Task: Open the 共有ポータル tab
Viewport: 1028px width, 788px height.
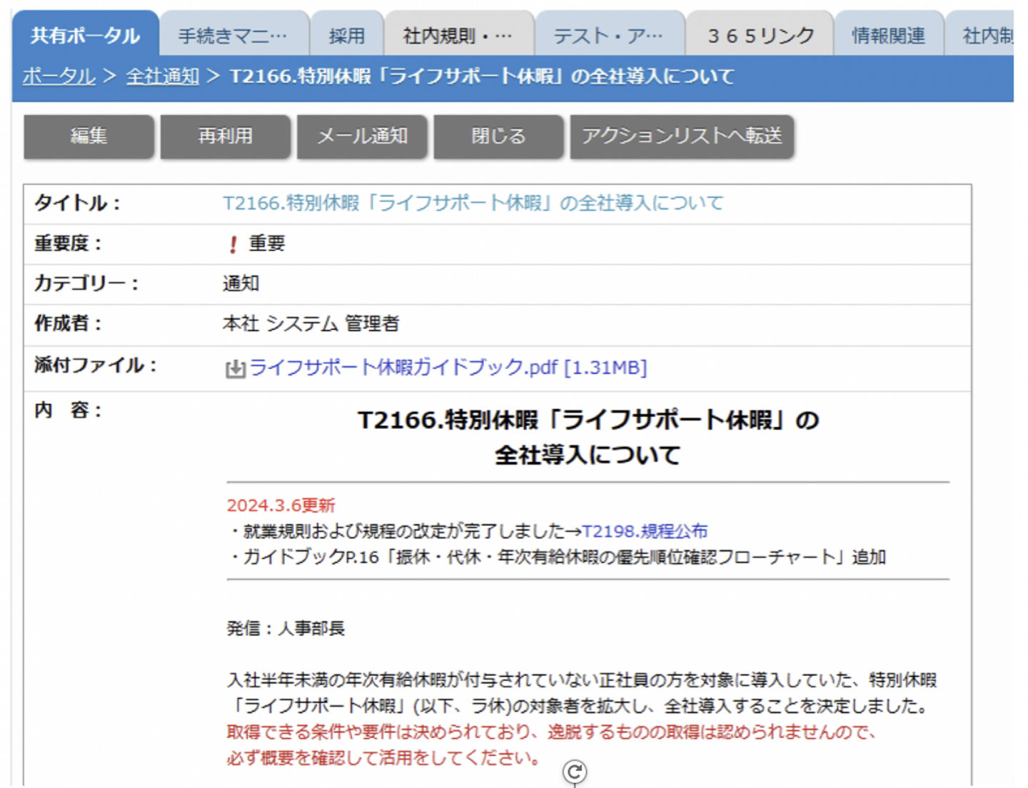Action: (85, 35)
